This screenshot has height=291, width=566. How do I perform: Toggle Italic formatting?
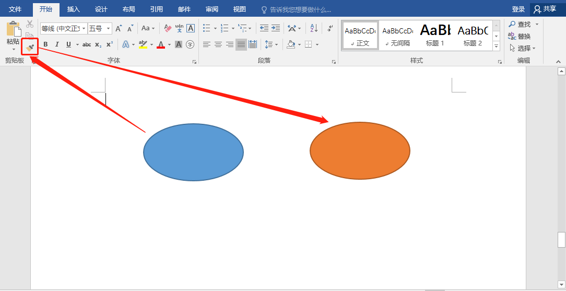point(57,44)
